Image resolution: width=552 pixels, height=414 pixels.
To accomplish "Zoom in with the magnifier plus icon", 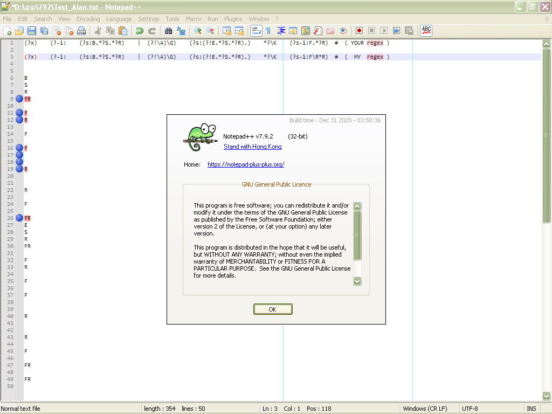I will [197, 31].
